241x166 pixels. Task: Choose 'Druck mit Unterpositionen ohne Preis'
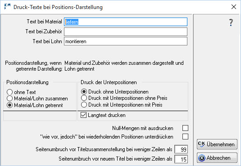click(84, 98)
